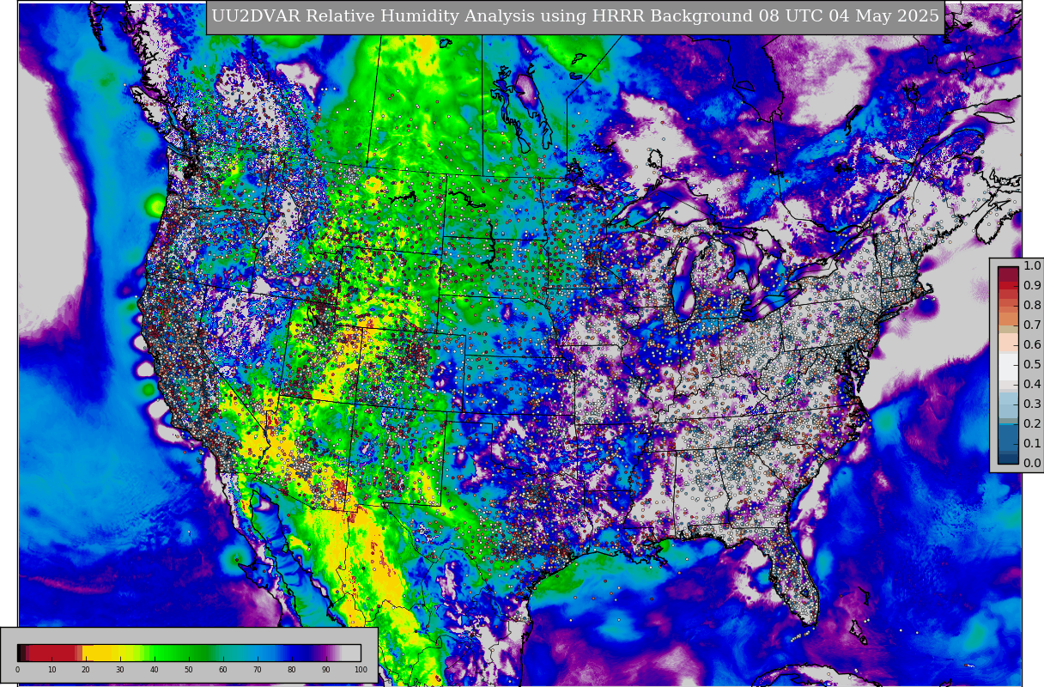Click the 100 tick on humidity colorbar
1044x687 pixels.
pos(361,670)
